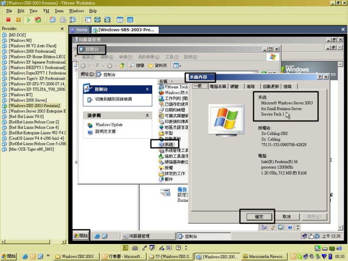Click the Macromedia Fireworks taskbar button
The width and height of the screenshot is (348, 261).
(x=264, y=257)
